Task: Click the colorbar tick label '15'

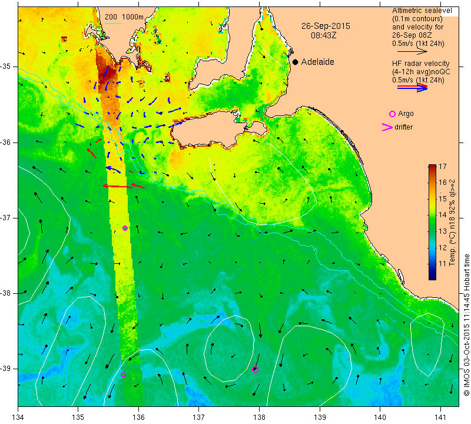Action: [443, 199]
